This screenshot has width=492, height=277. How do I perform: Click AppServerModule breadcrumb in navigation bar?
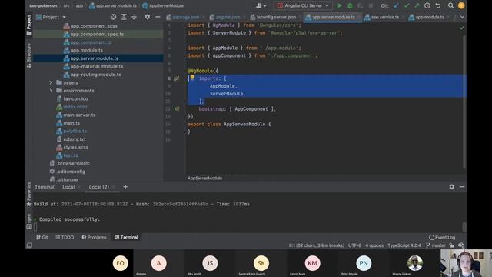tap(163, 5)
